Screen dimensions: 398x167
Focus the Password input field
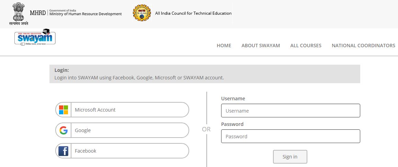point(291,136)
